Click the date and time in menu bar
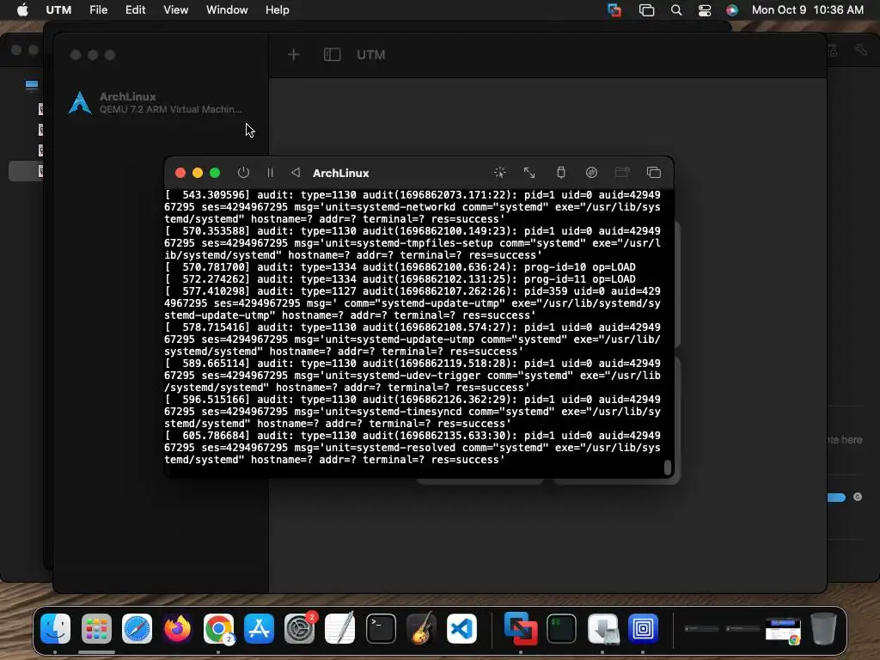880x660 pixels. [807, 9]
